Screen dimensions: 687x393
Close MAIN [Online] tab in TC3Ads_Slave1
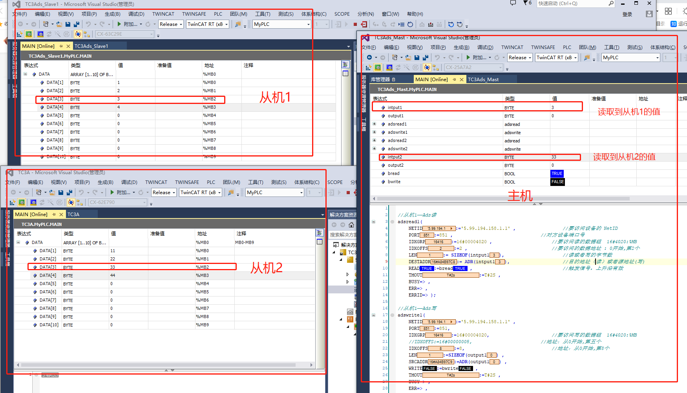tap(68, 46)
